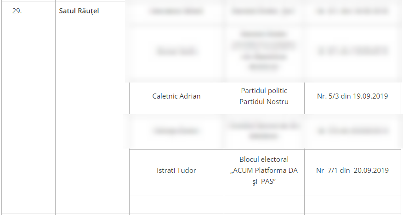Click the şi PAS text line

pyautogui.click(x=264, y=182)
